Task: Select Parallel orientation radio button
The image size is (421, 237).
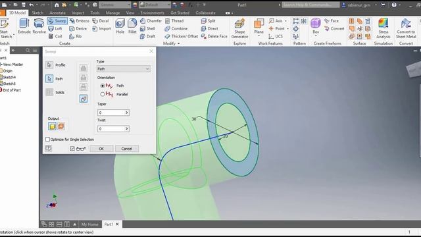Action: [103, 94]
